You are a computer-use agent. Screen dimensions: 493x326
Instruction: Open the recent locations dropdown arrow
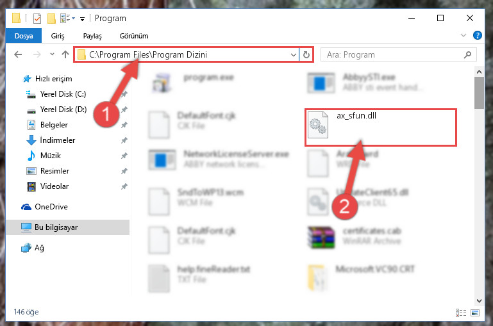pos(52,54)
